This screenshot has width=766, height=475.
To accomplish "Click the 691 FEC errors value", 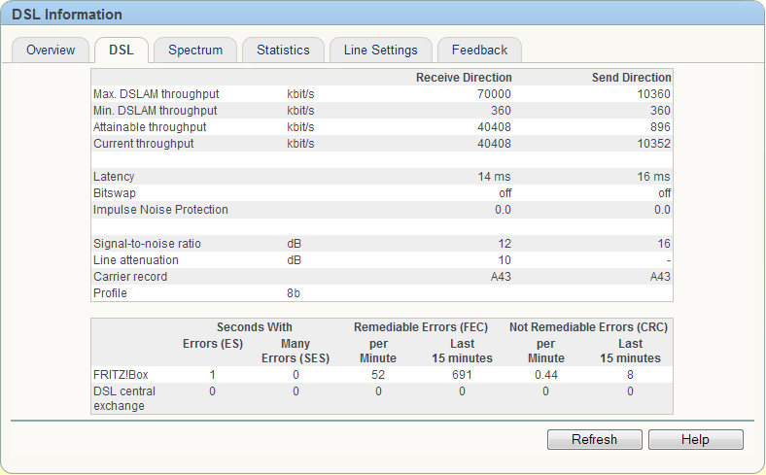I will coord(462,374).
